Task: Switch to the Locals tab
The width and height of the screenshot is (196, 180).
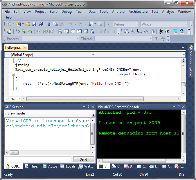Action: pos(68,166)
